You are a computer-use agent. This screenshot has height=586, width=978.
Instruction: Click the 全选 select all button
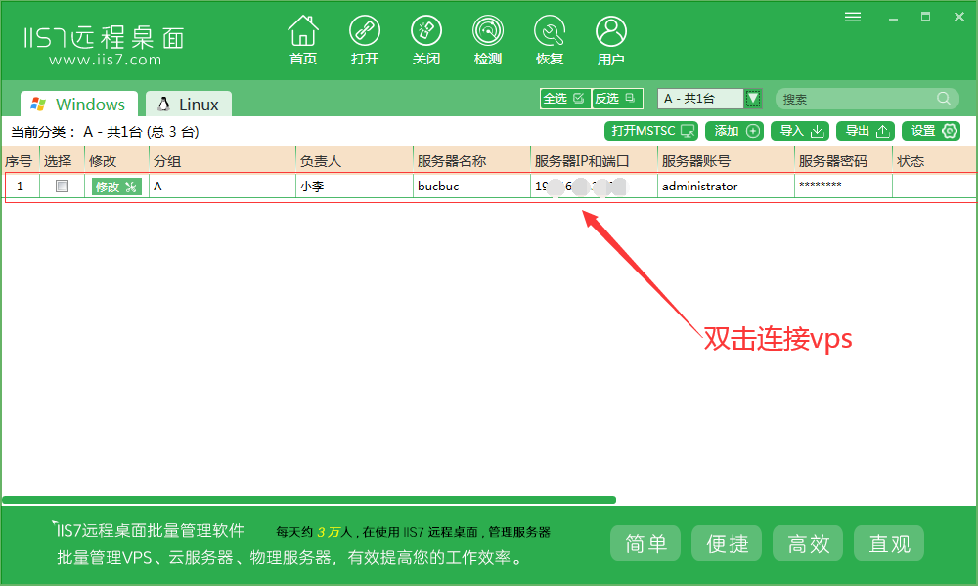(564, 99)
